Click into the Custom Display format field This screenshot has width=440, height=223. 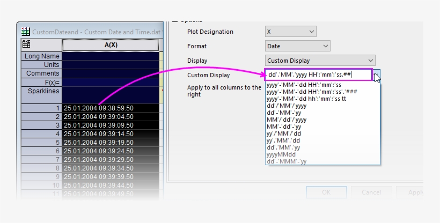point(319,75)
